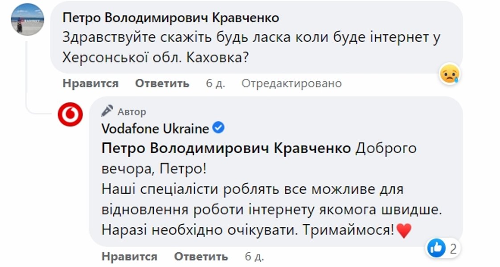The width and height of the screenshot is (500, 267).
Task: Click the blue thumbs-up reaction icon
Action: click(x=435, y=248)
